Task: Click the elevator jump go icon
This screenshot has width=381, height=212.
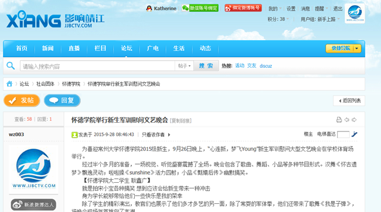Action: [355, 134]
